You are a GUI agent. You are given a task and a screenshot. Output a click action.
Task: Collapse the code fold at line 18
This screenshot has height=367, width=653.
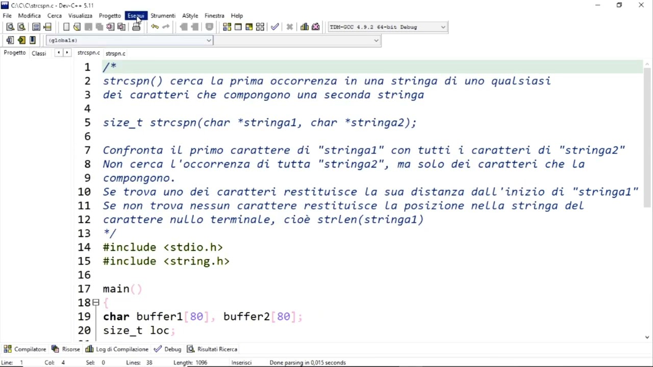(95, 303)
